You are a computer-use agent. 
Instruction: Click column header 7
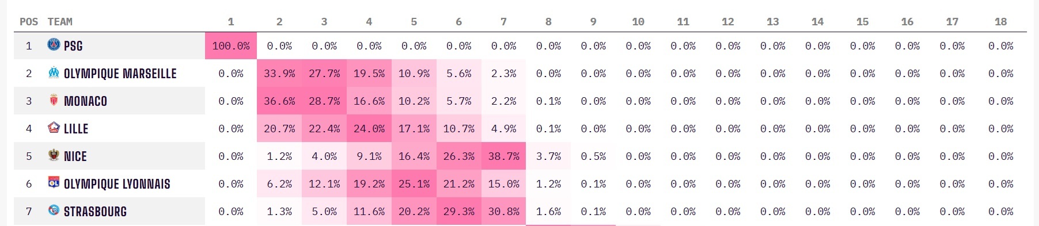[x=504, y=22]
